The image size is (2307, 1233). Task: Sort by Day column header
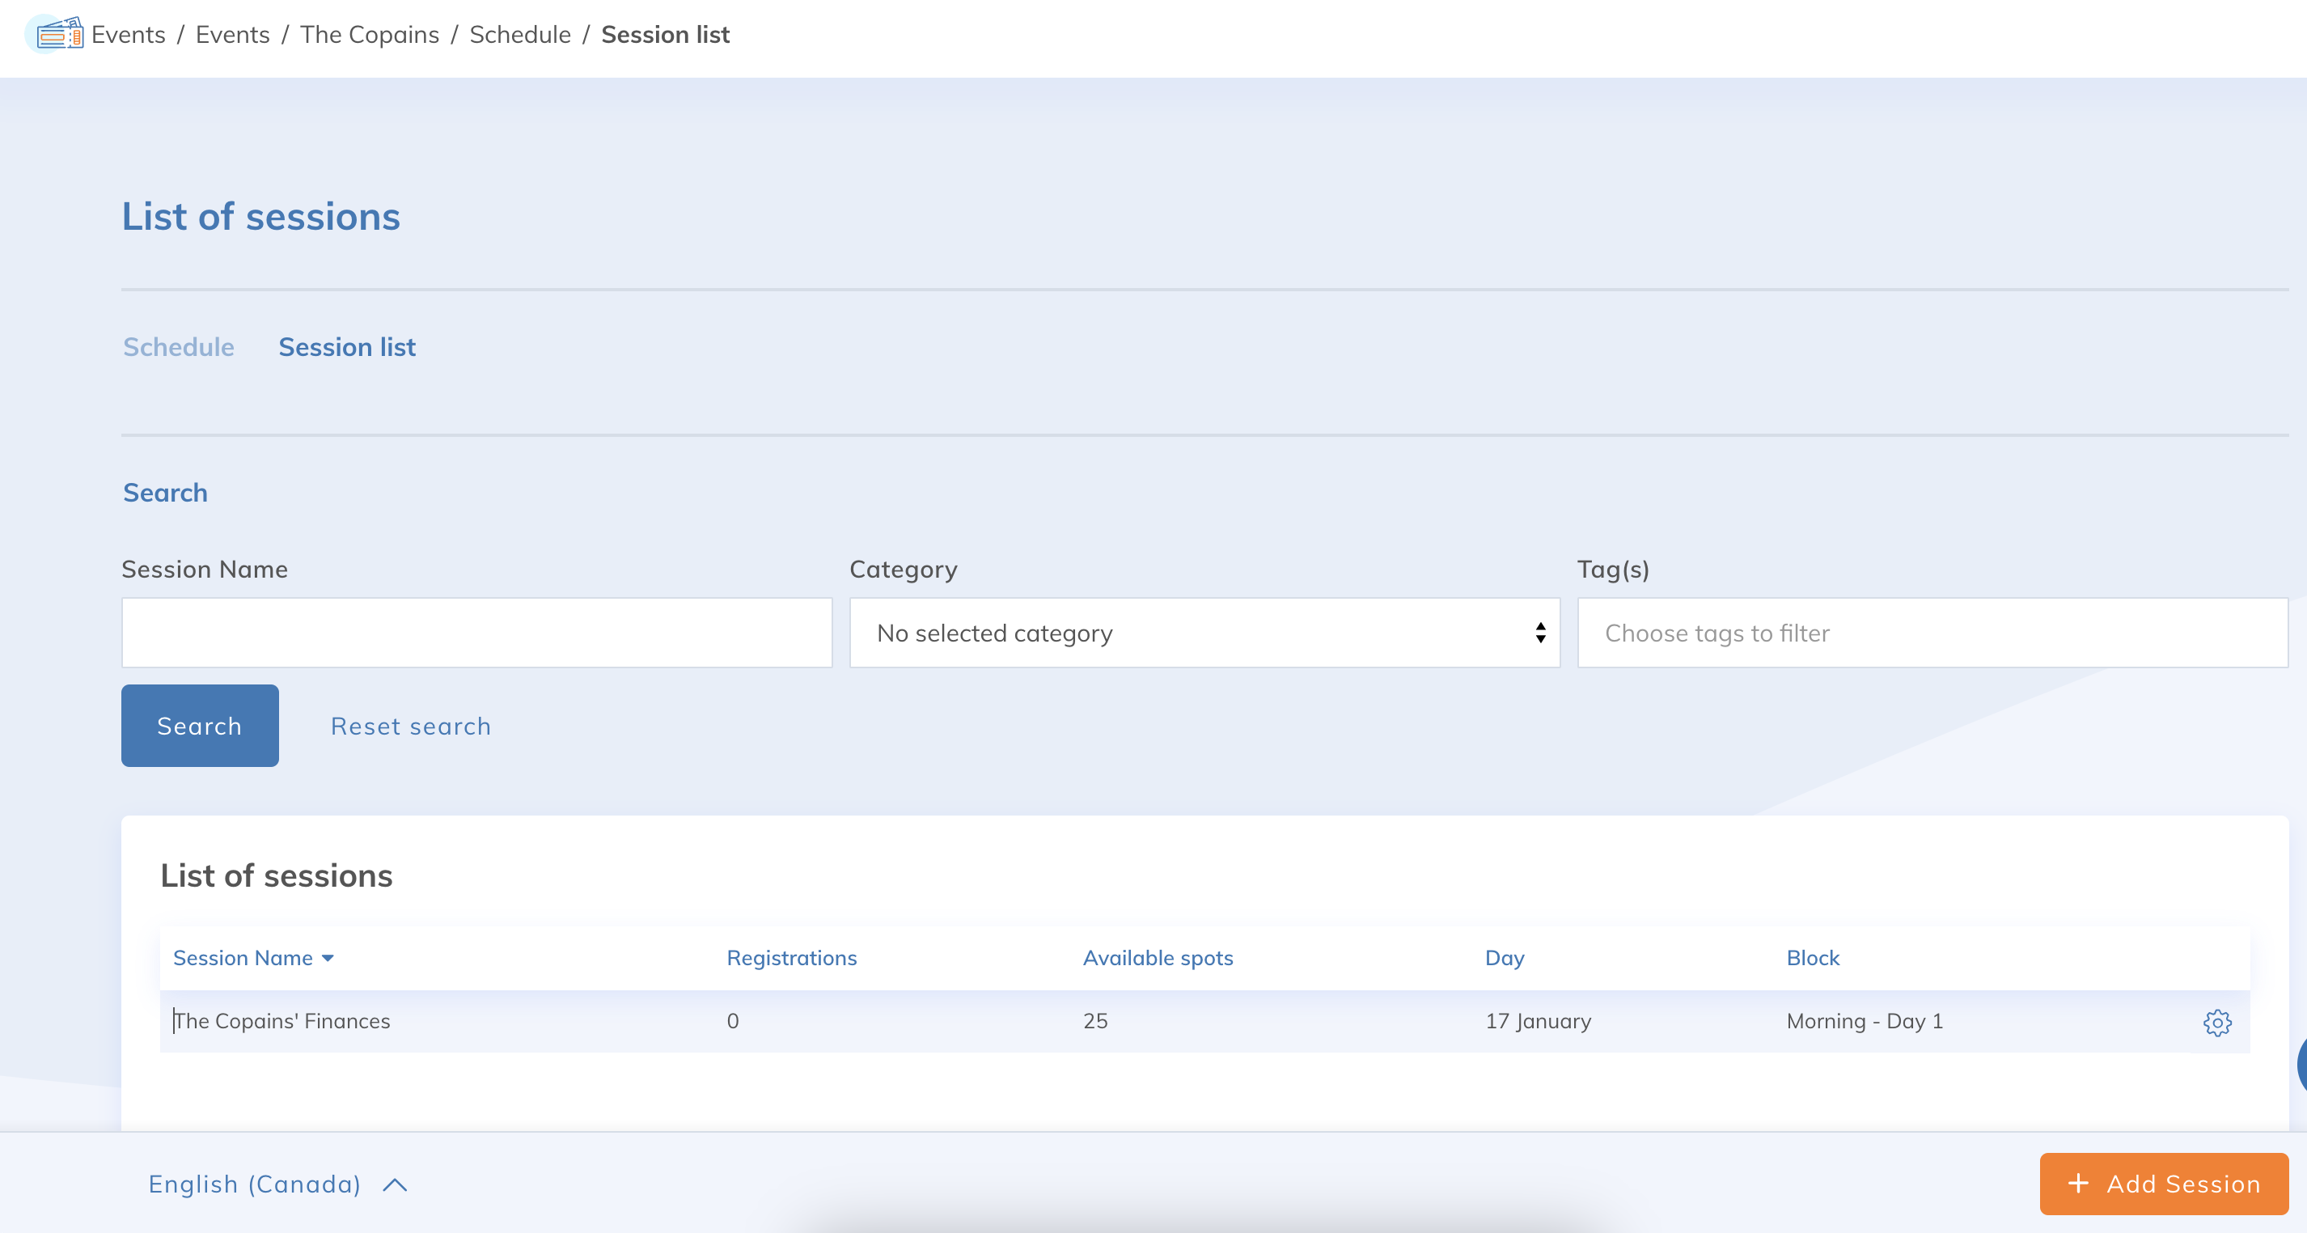(x=1505, y=958)
